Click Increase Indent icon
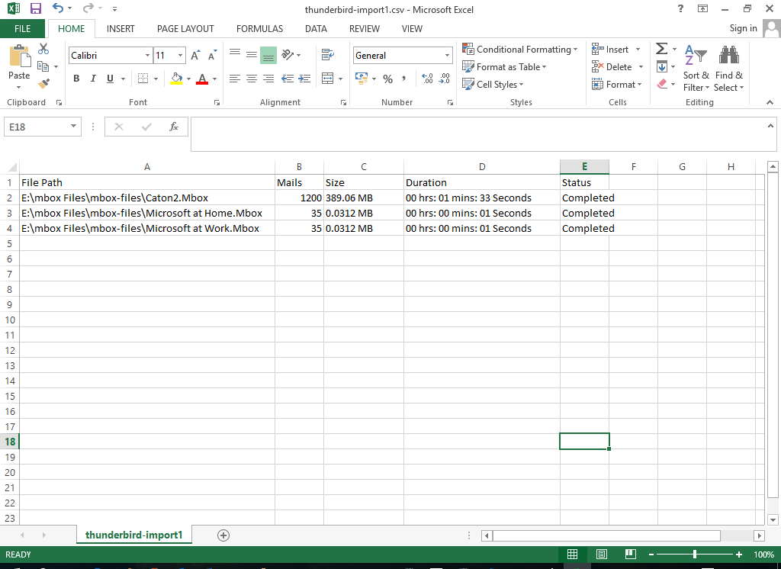Image resolution: width=781 pixels, height=569 pixels. [x=304, y=79]
